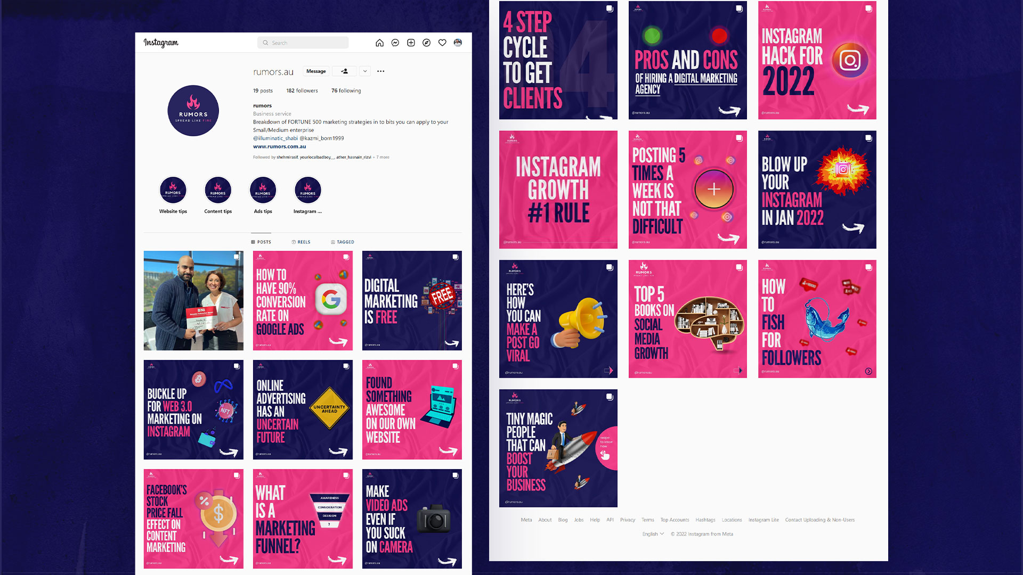The width and height of the screenshot is (1023, 575).
Task: Expand suggested accounts chevron button
Action: point(365,71)
